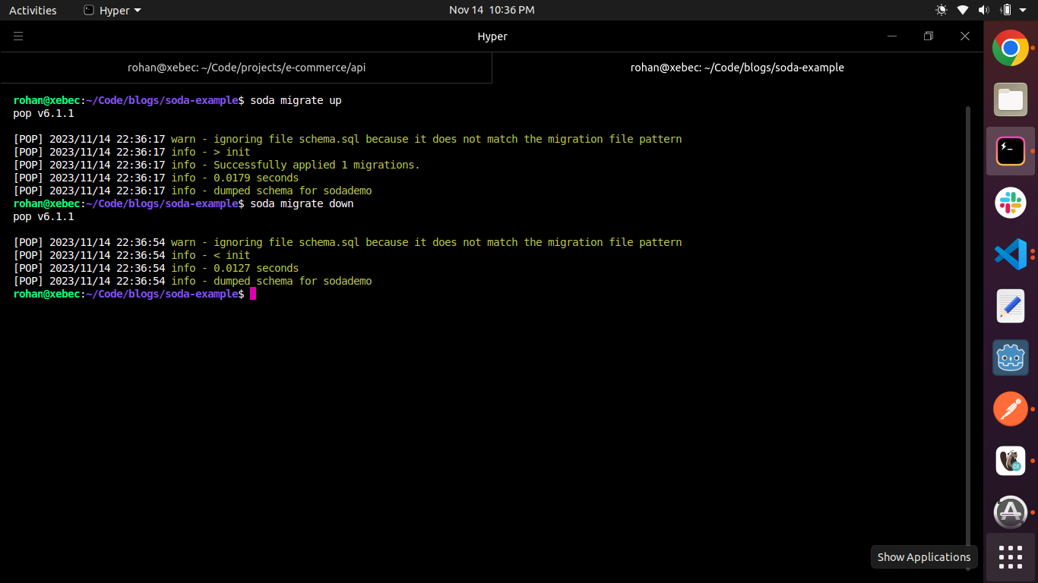Click the 'Hyper' window title text
This screenshot has height=583, width=1038.
coord(492,36)
